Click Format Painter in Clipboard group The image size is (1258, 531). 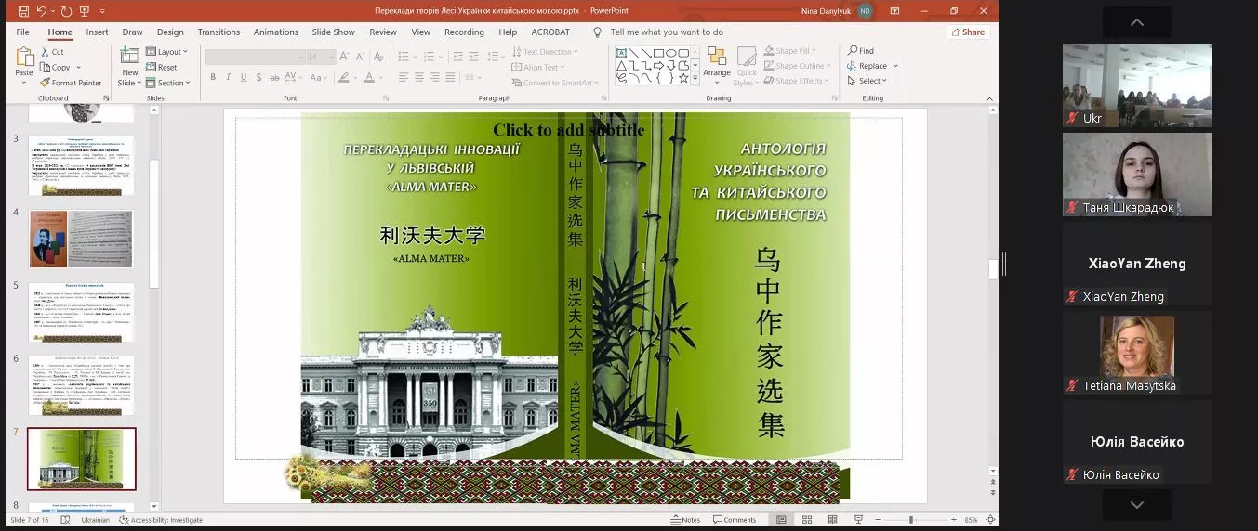pos(71,83)
